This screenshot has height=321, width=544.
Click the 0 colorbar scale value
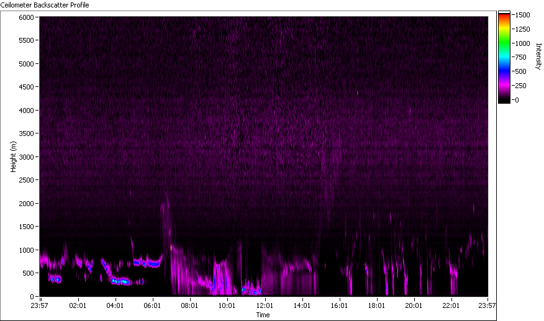[x=517, y=100]
